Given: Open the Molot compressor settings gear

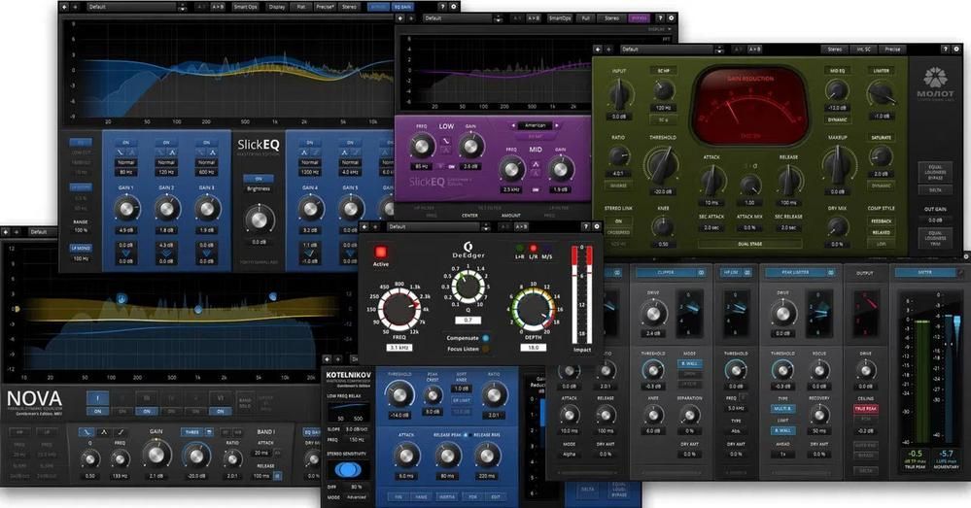Looking at the screenshot, I should point(956,49).
